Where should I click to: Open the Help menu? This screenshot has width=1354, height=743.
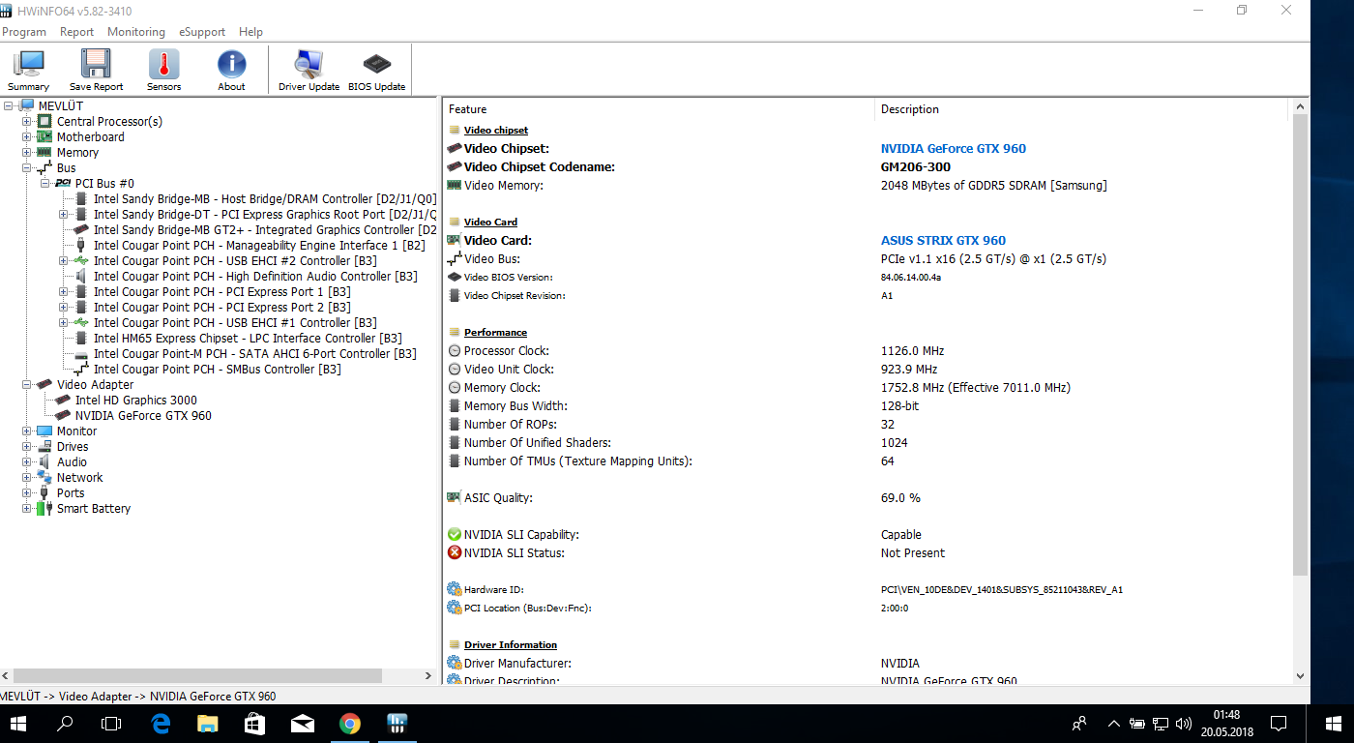(x=250, y=32)
